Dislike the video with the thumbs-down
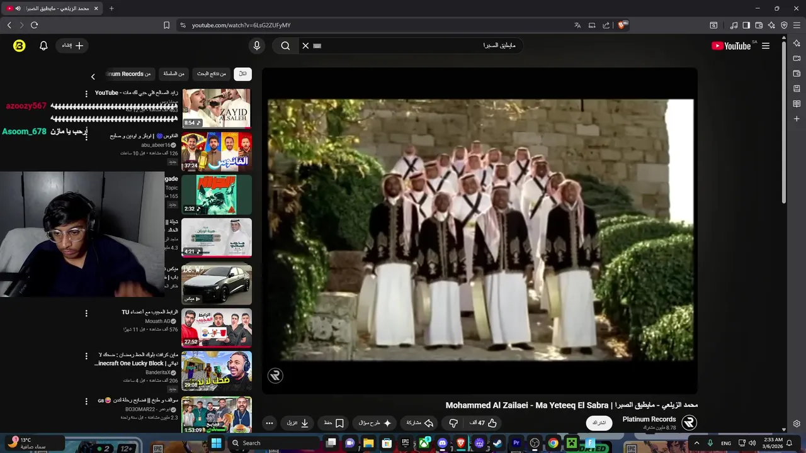 (x=453, y=423)
